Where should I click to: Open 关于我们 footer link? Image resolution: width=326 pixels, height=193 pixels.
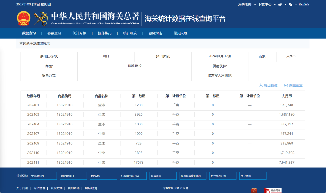tap(22, 188)
